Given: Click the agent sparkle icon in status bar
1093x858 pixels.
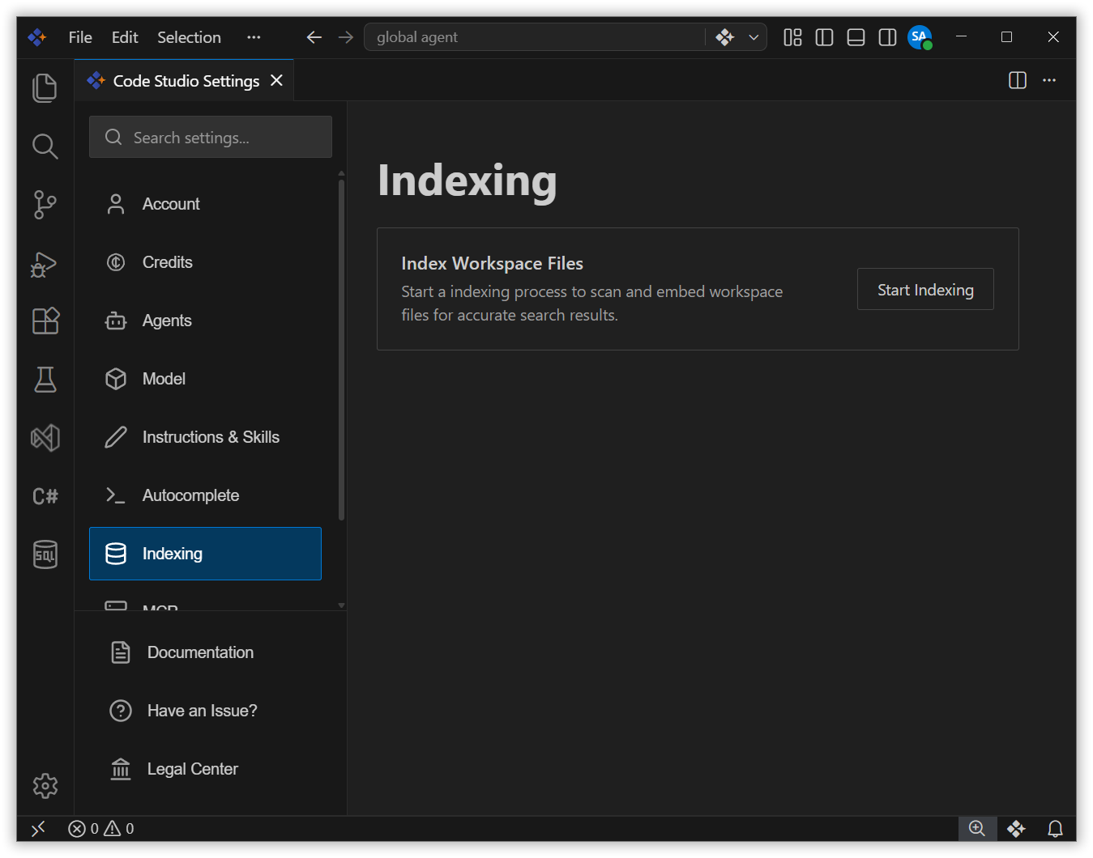Looking at the screenshot, I should coord(1016,828).
